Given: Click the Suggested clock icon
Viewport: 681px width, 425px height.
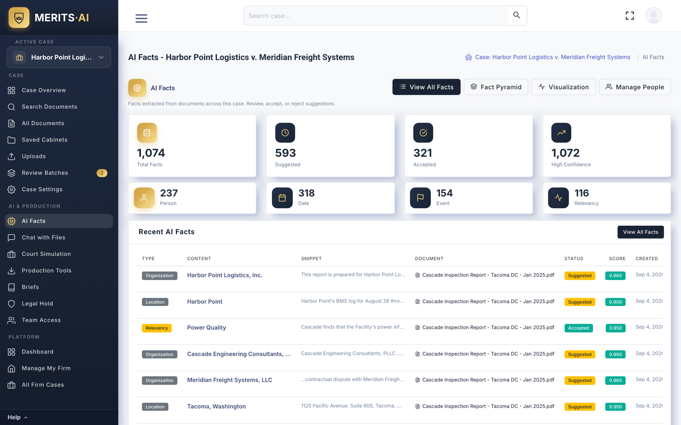Looking at the screenshot, I should click(285, 133).
